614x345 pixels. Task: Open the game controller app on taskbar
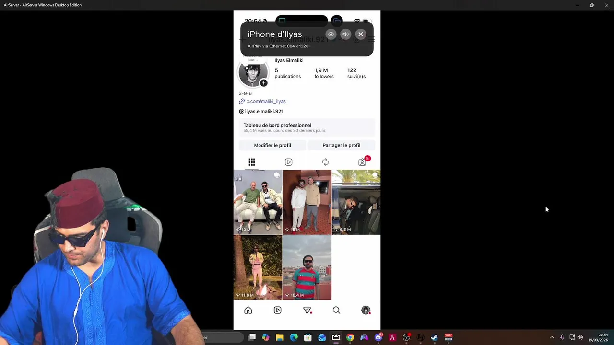[x=364, y=337]
